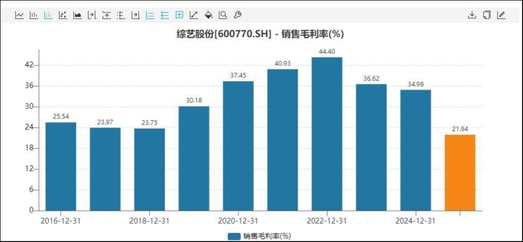Click the bar labeled 36.62
523x242 pixels.
371,147
